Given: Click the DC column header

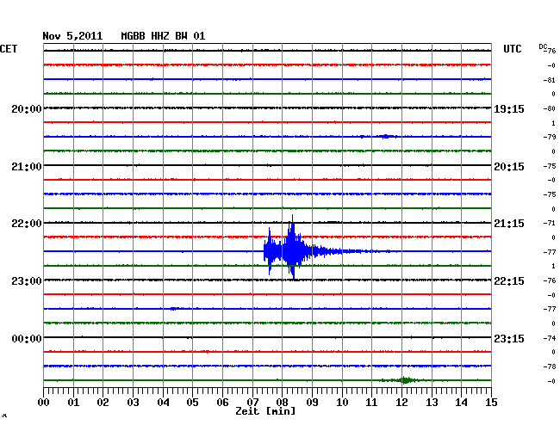Looking at the screenshot, I should click(x=543, y=46).
